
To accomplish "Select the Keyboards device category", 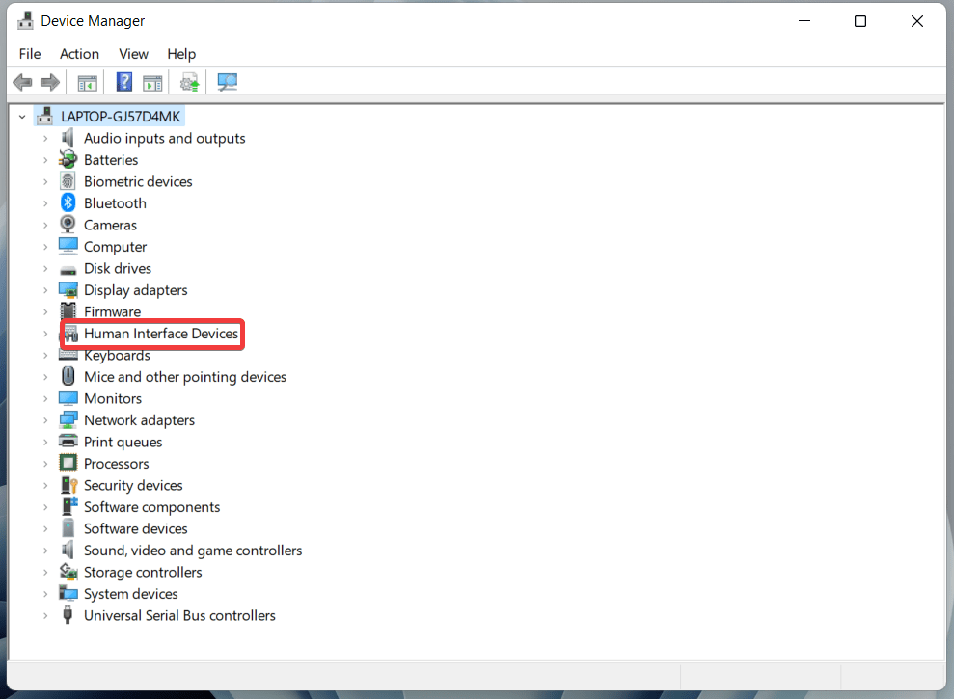I will (117, 355).
